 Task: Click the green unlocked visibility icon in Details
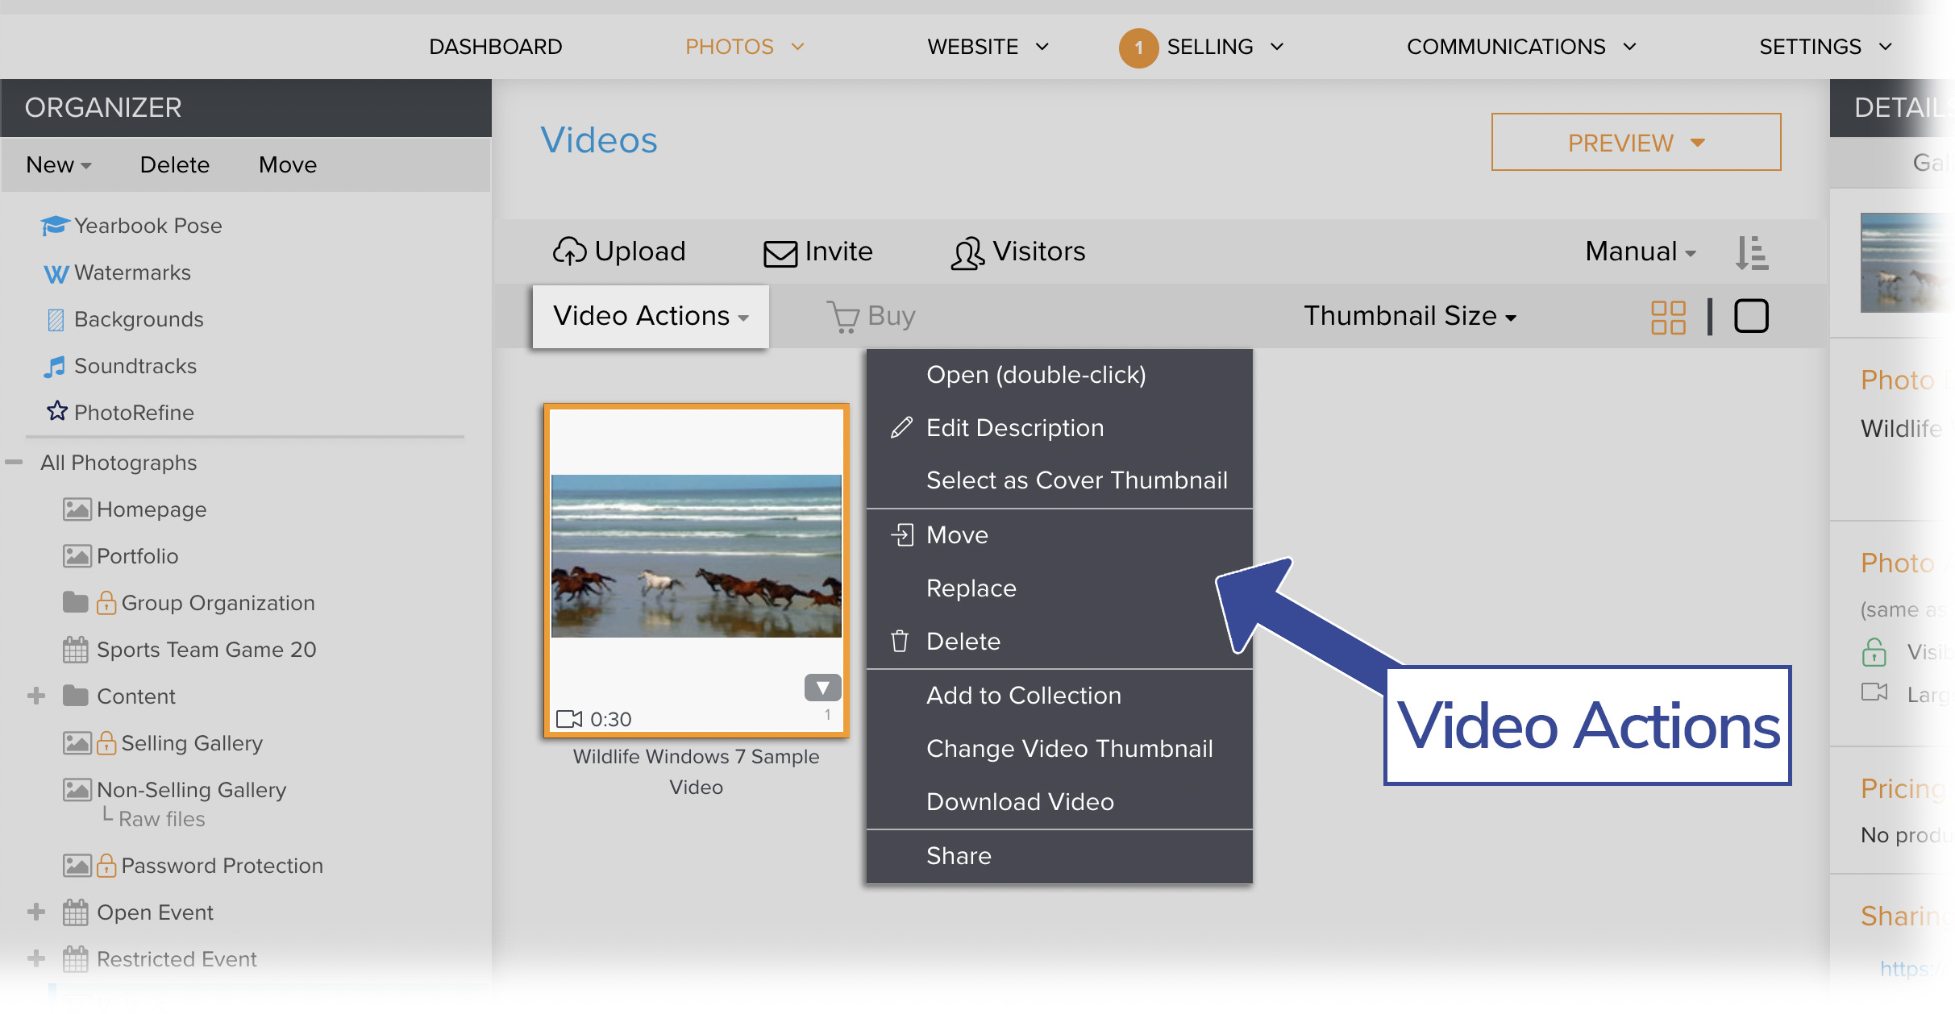(x=1874, y=651)
